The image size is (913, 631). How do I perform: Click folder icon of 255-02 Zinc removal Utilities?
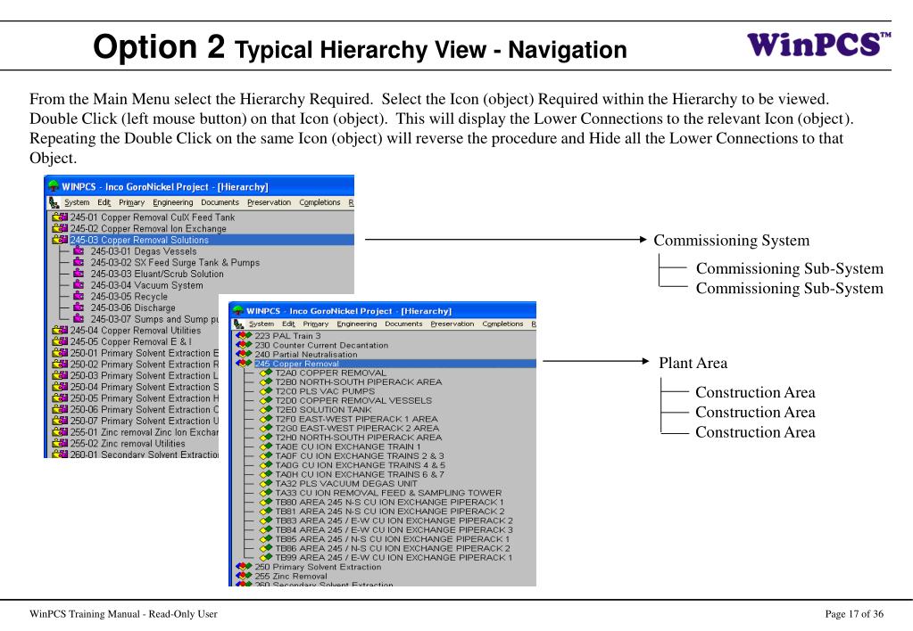click(60, 443)
